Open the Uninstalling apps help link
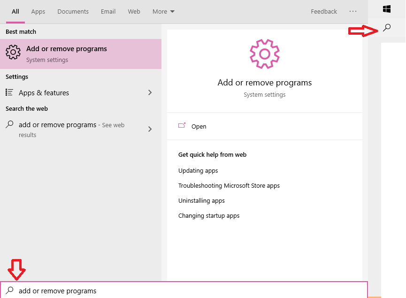The height and width of the screenshot is (298, 406). coord(201,201)
